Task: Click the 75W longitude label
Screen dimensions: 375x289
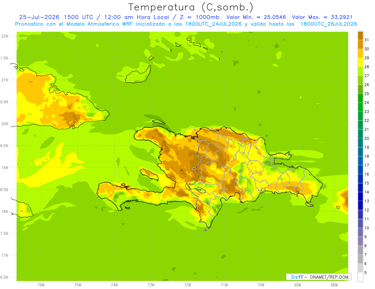Action: point(77,285)
